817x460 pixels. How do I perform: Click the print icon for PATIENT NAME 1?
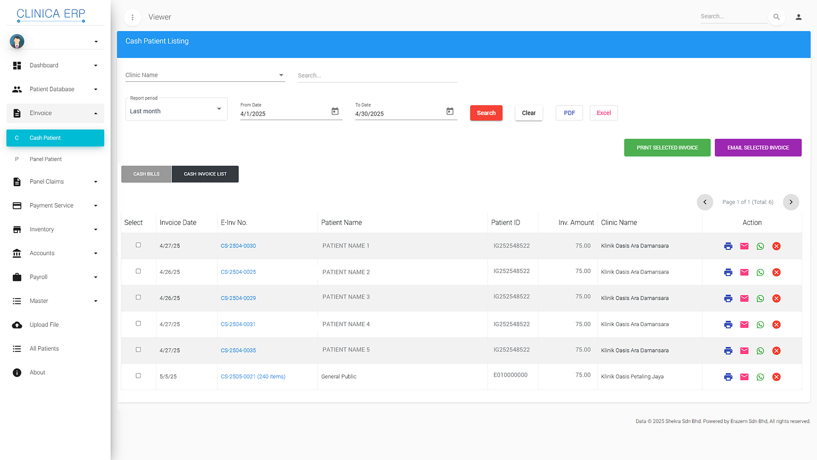(728, 246)
